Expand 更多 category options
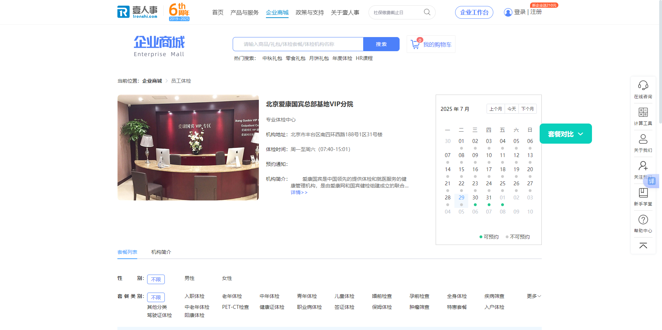 (x=534, y=296)
